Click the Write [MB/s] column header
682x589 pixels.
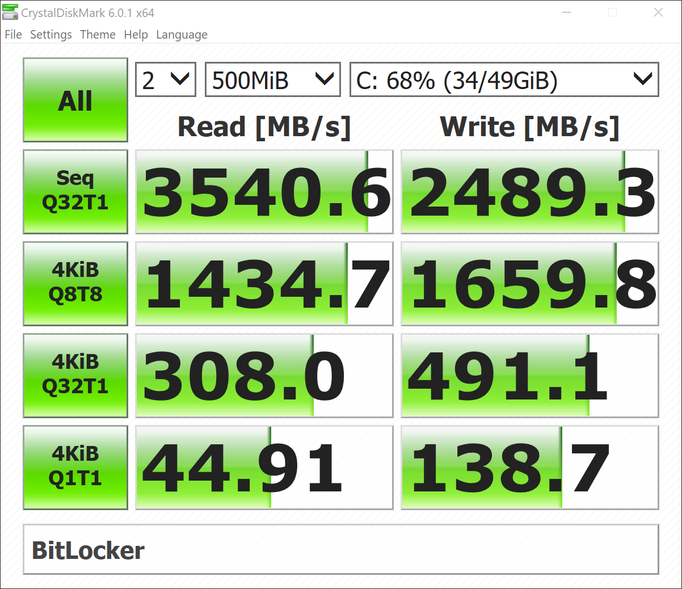pyautogui.click(x=529, y=127)
